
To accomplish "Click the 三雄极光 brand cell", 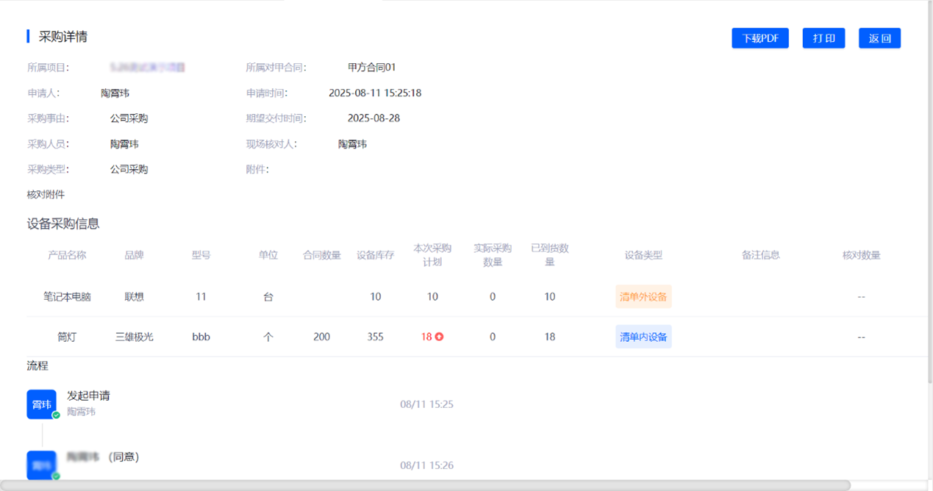I will tap(135, 337).
